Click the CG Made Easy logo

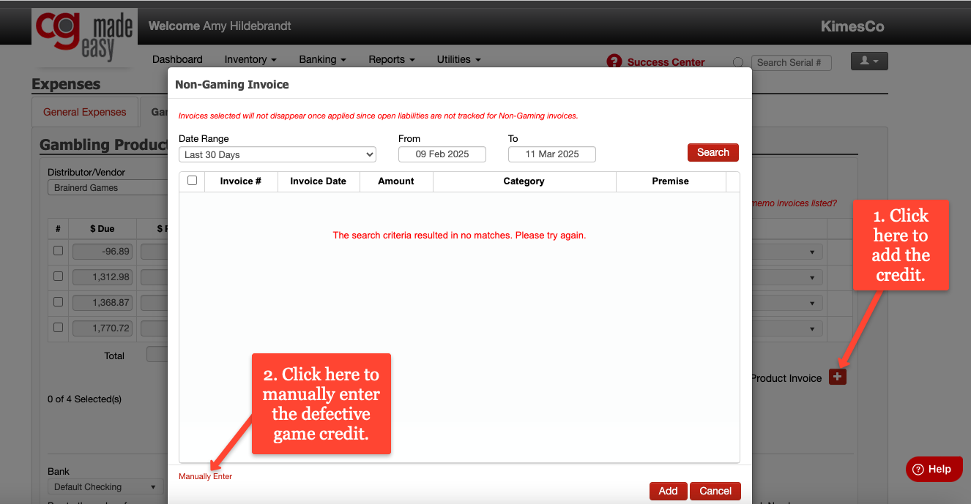pyautogui.click(x=83, y=38)
